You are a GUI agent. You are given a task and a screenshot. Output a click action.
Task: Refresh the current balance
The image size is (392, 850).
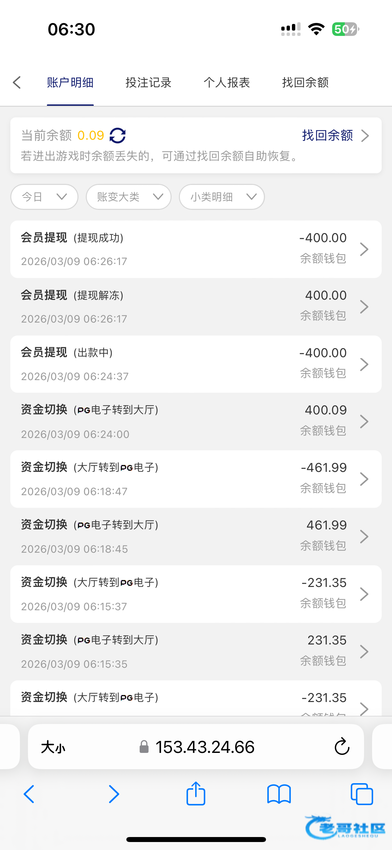click(117, 136)
